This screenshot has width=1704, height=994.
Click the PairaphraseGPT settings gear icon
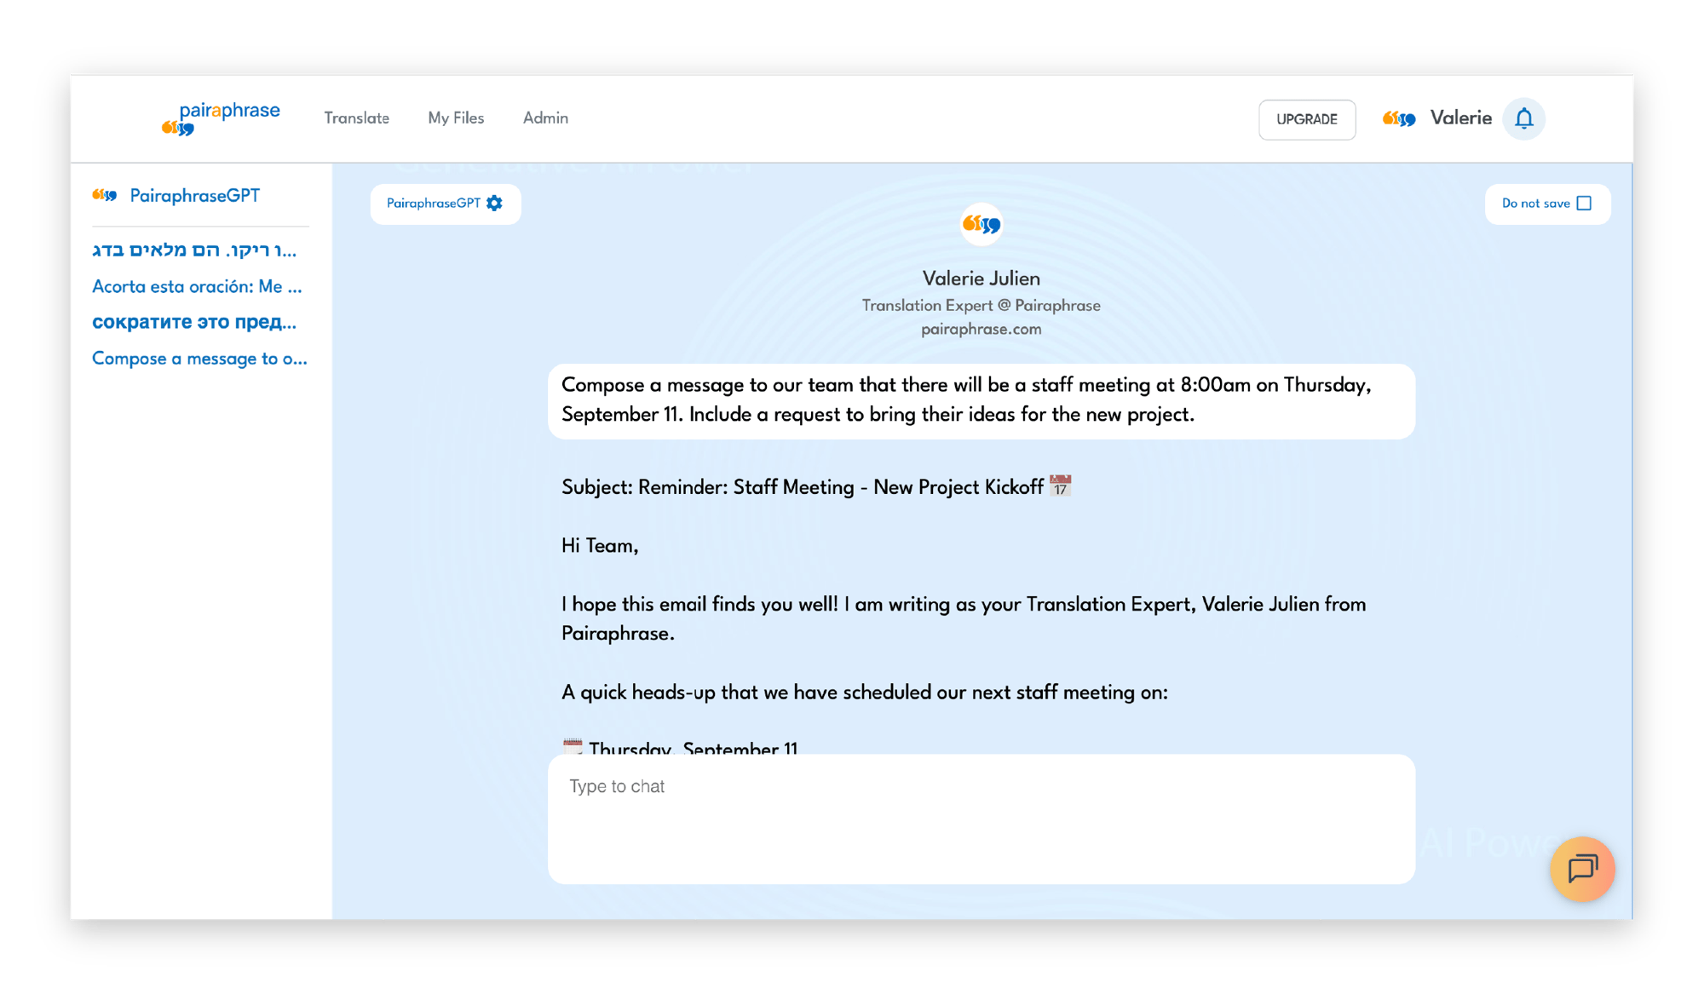coord(495,204)
